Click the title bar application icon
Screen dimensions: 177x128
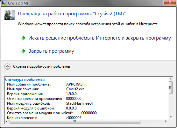[x=4, y=3]
